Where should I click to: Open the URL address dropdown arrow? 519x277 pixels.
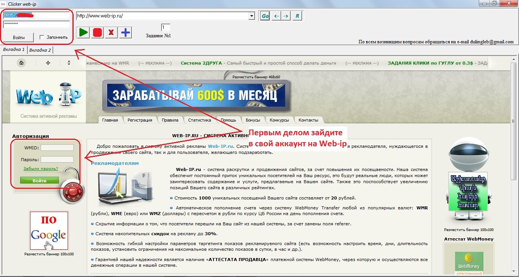252,16
